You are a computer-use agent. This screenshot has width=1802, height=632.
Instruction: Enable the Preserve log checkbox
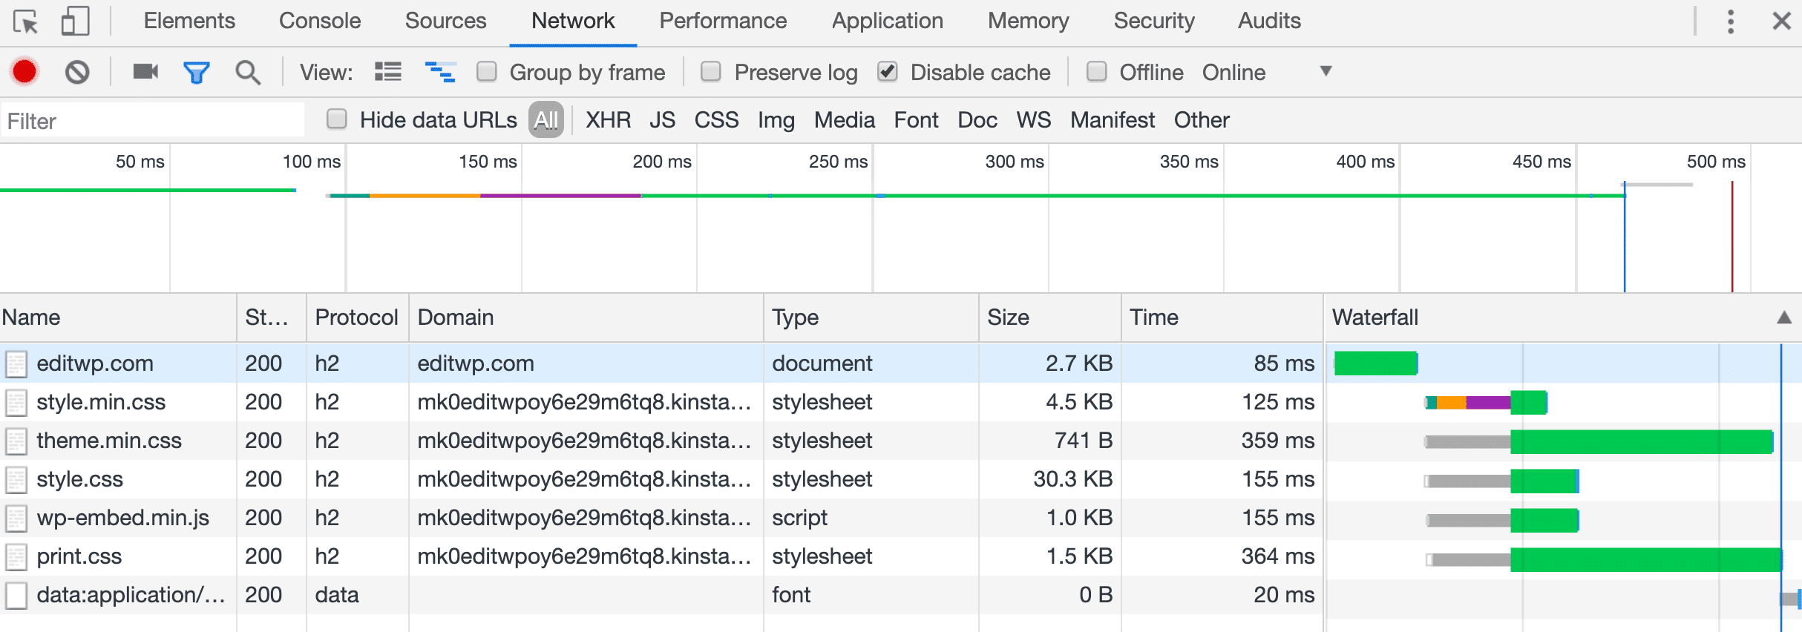(711, 72)
